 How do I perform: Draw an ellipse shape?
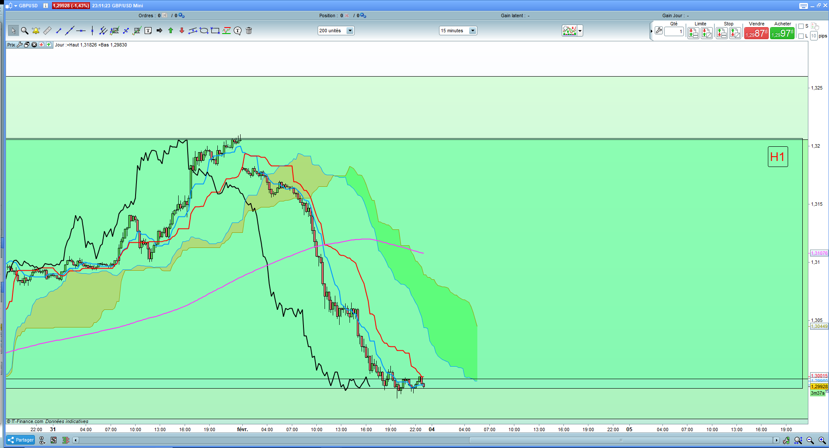pyautogui.click(x=204, y=31)
